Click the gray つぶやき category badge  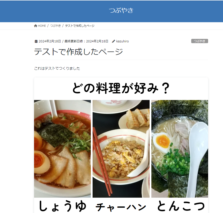[x=200, y=41]
